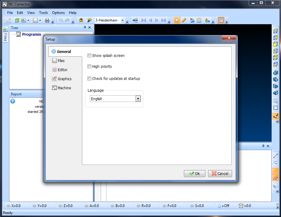Step forward with the right triangle icon

[157, 20]
